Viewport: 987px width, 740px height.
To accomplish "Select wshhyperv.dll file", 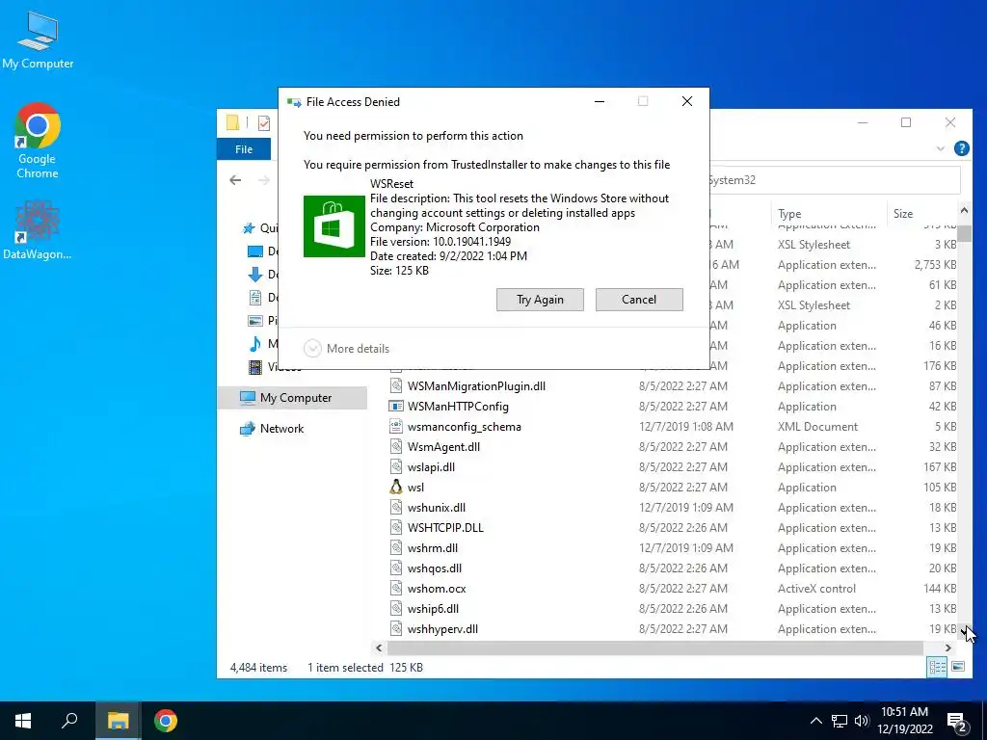I will [442, 628].
